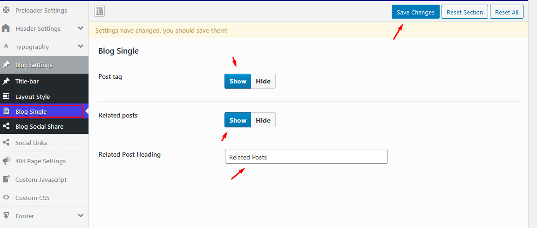Click the Reset All button
The height and width of the screenshot is (228, 537).
[x=506, y=12]
